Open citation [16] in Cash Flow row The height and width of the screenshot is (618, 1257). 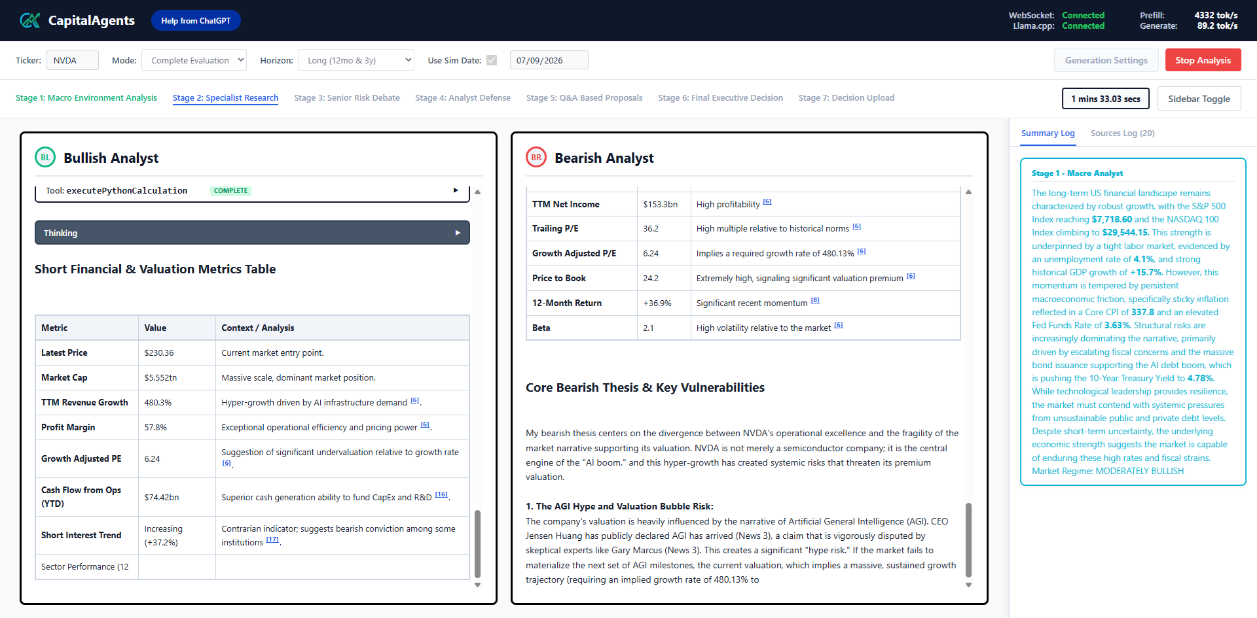pyautogui.click(x=441, y=495)
